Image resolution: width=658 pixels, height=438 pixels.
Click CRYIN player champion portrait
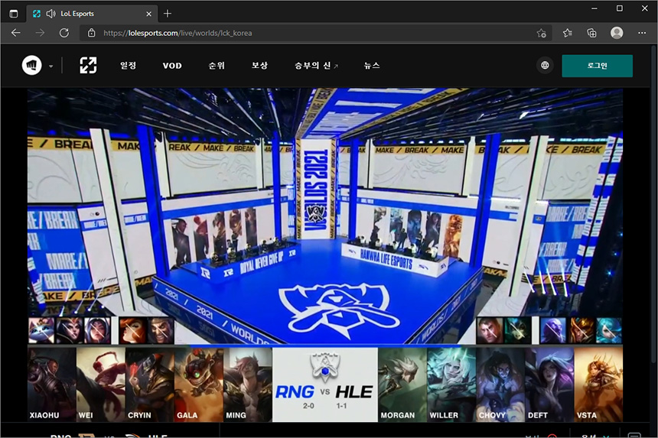click(x=150, y=384)
